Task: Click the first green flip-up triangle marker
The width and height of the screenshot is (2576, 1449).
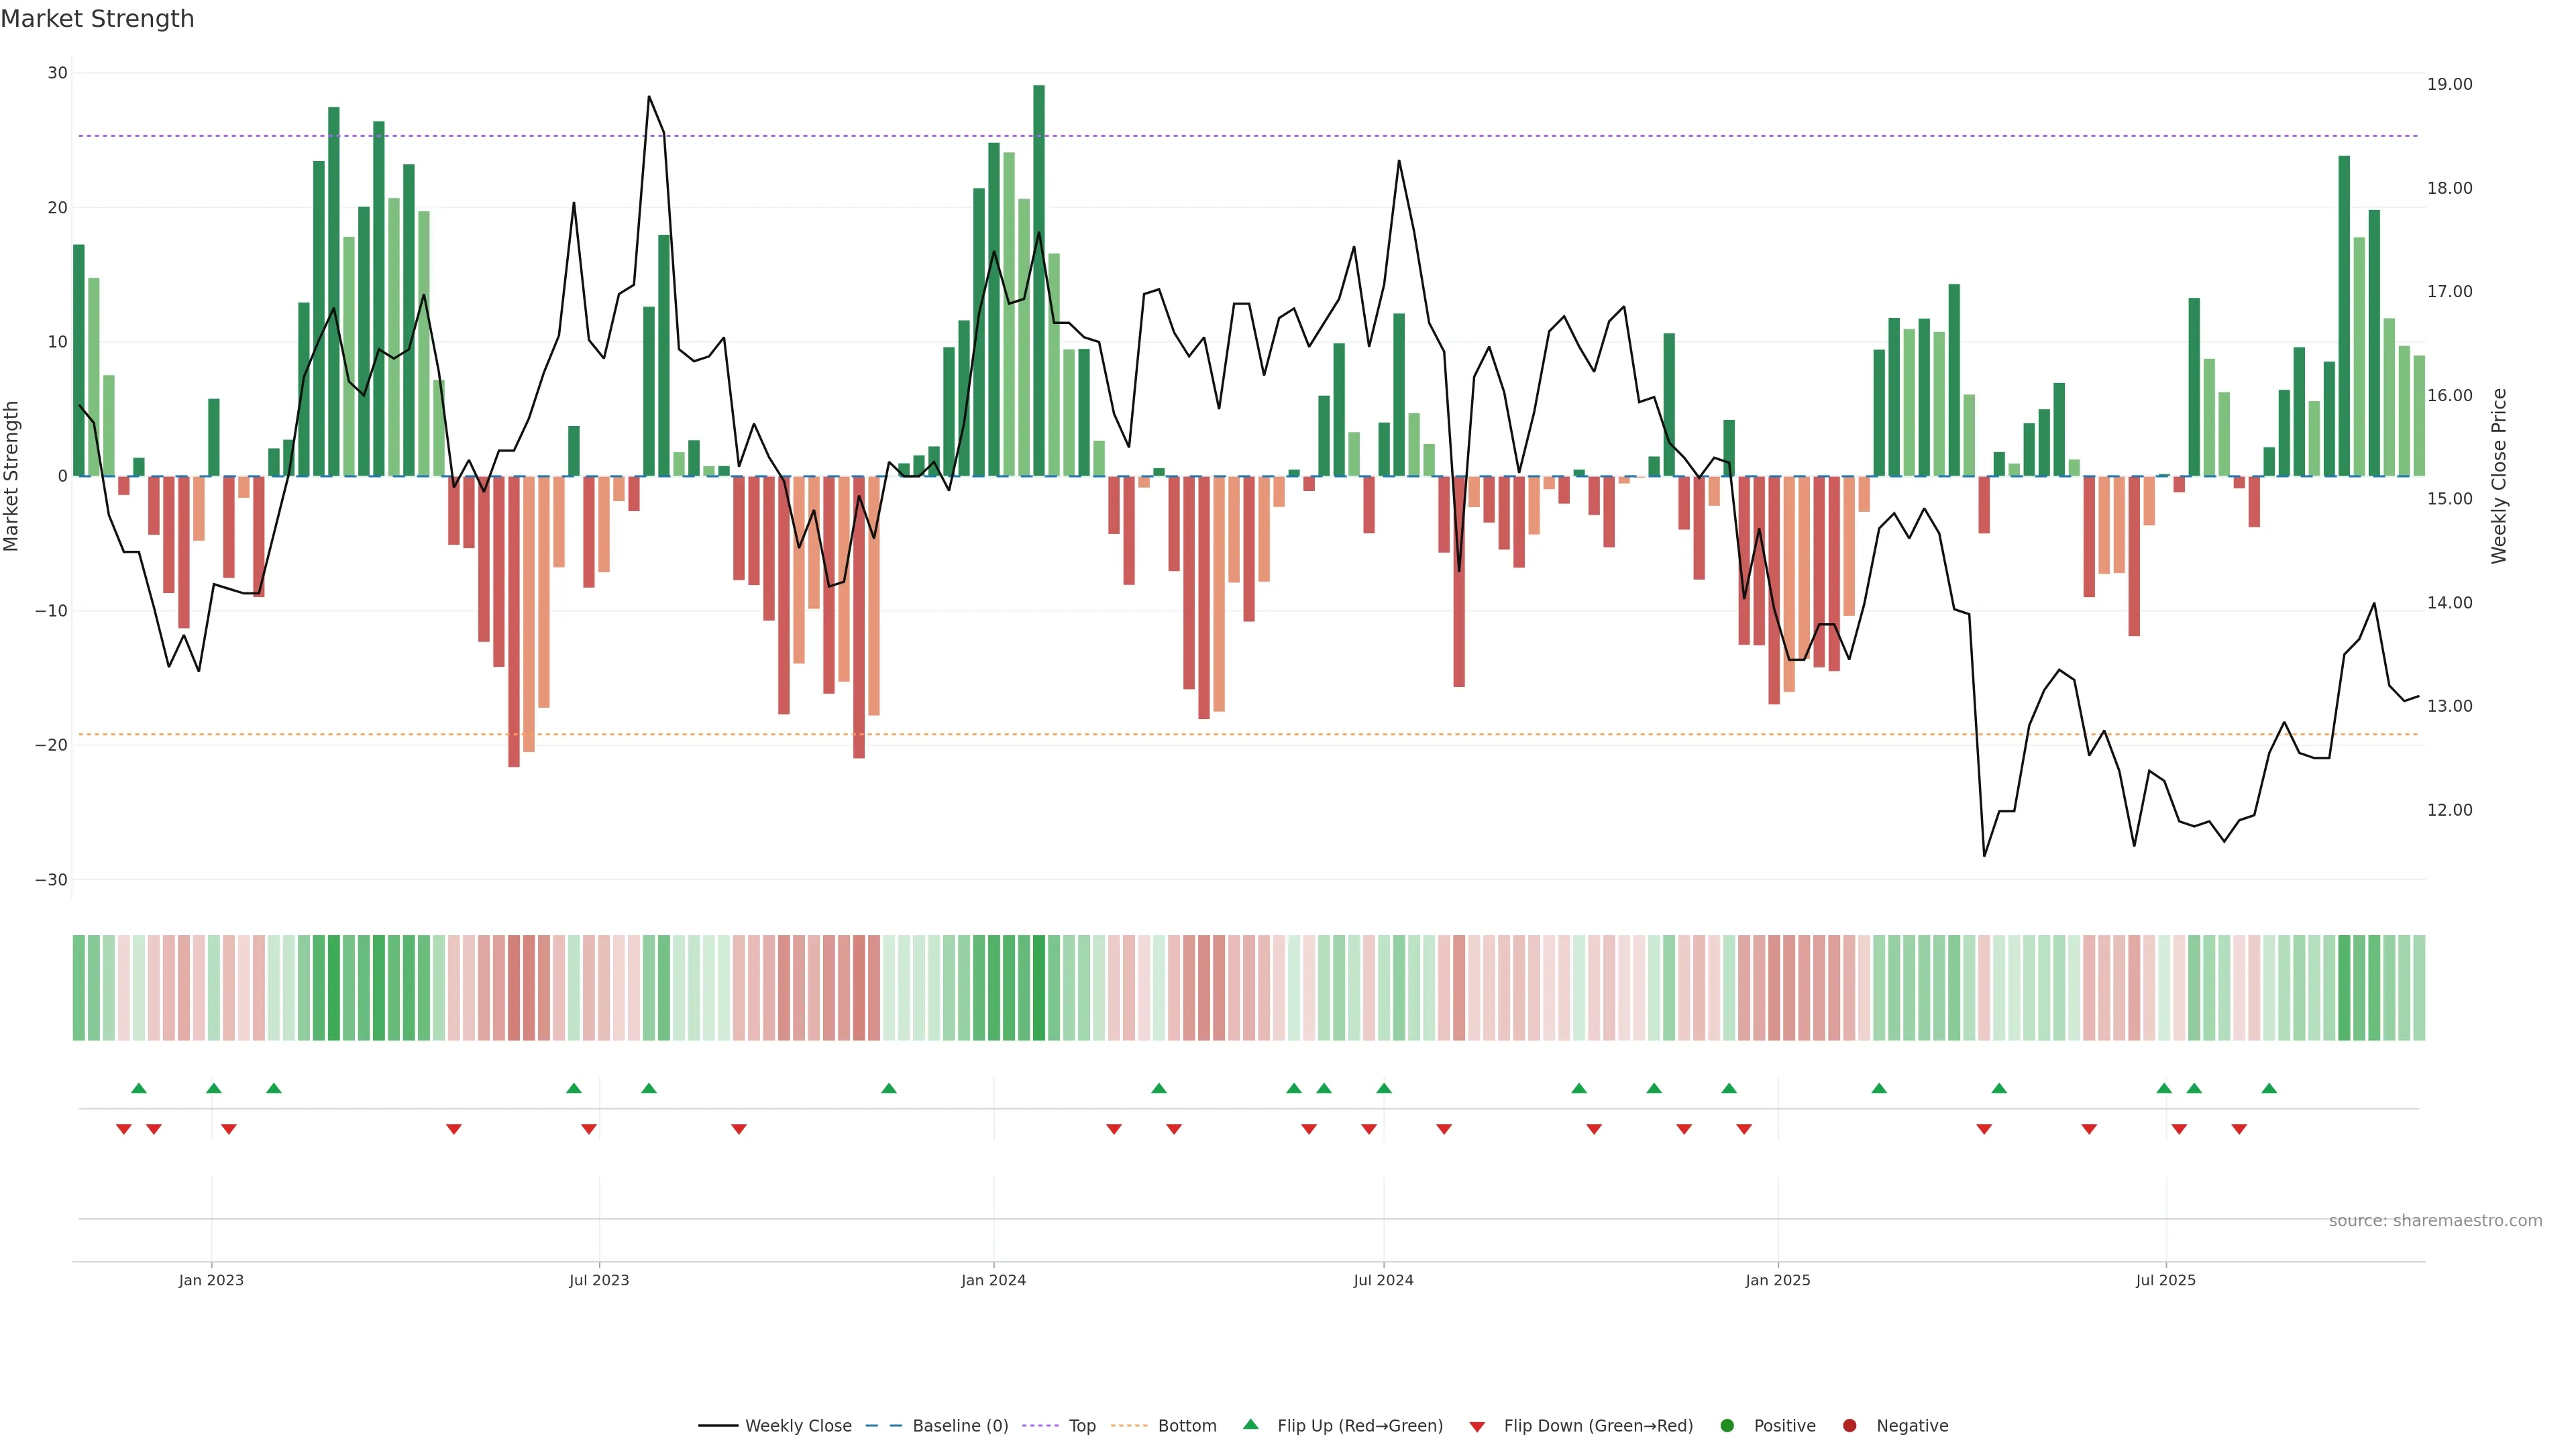Action: pyautogui.click(x=139, y=1088)
